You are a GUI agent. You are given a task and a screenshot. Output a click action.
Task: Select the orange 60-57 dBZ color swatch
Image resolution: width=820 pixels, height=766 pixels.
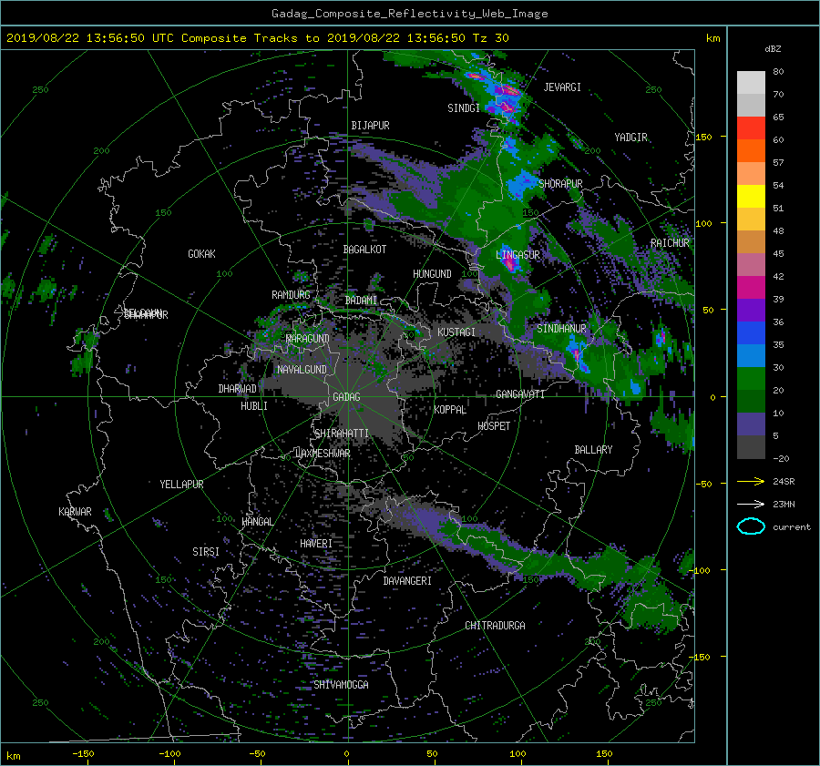751,151
